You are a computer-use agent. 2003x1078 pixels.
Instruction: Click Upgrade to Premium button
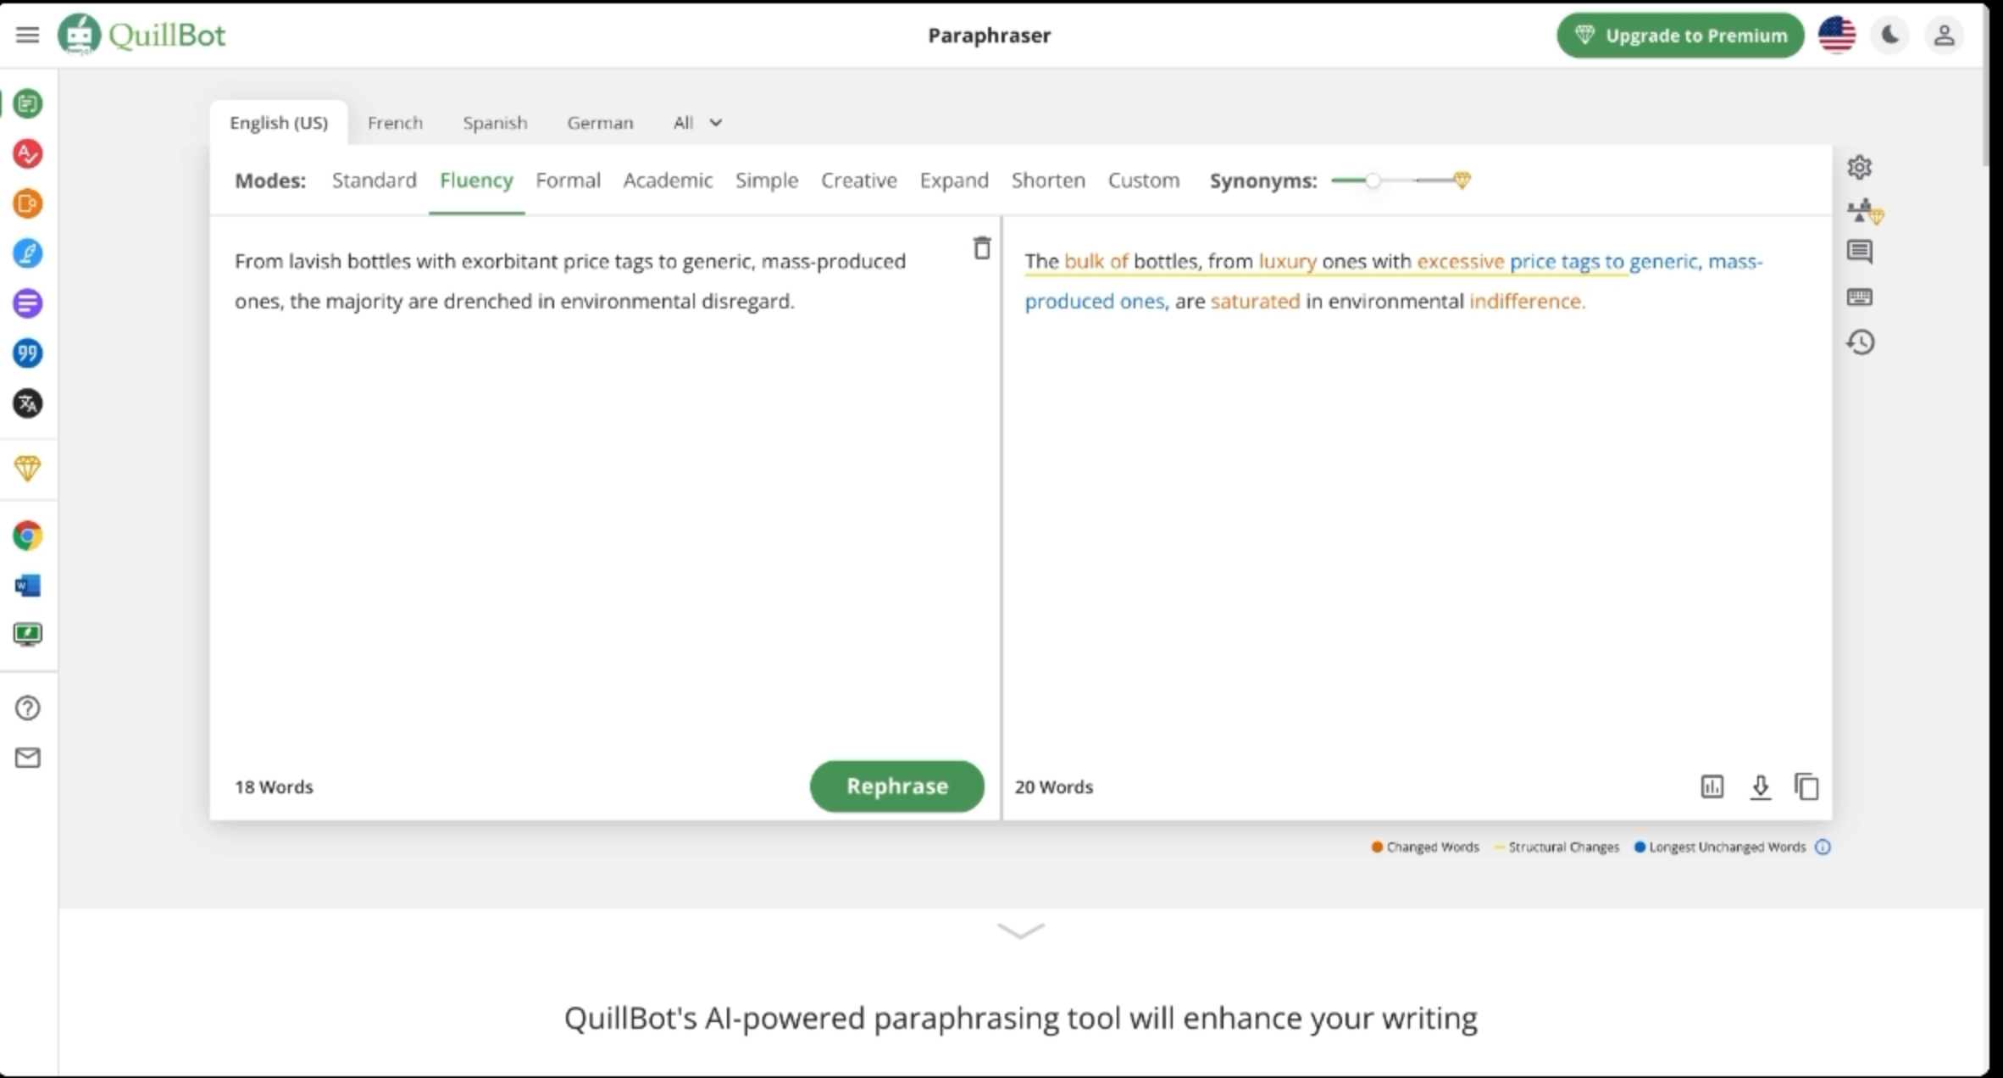(x=1679, y=36)
